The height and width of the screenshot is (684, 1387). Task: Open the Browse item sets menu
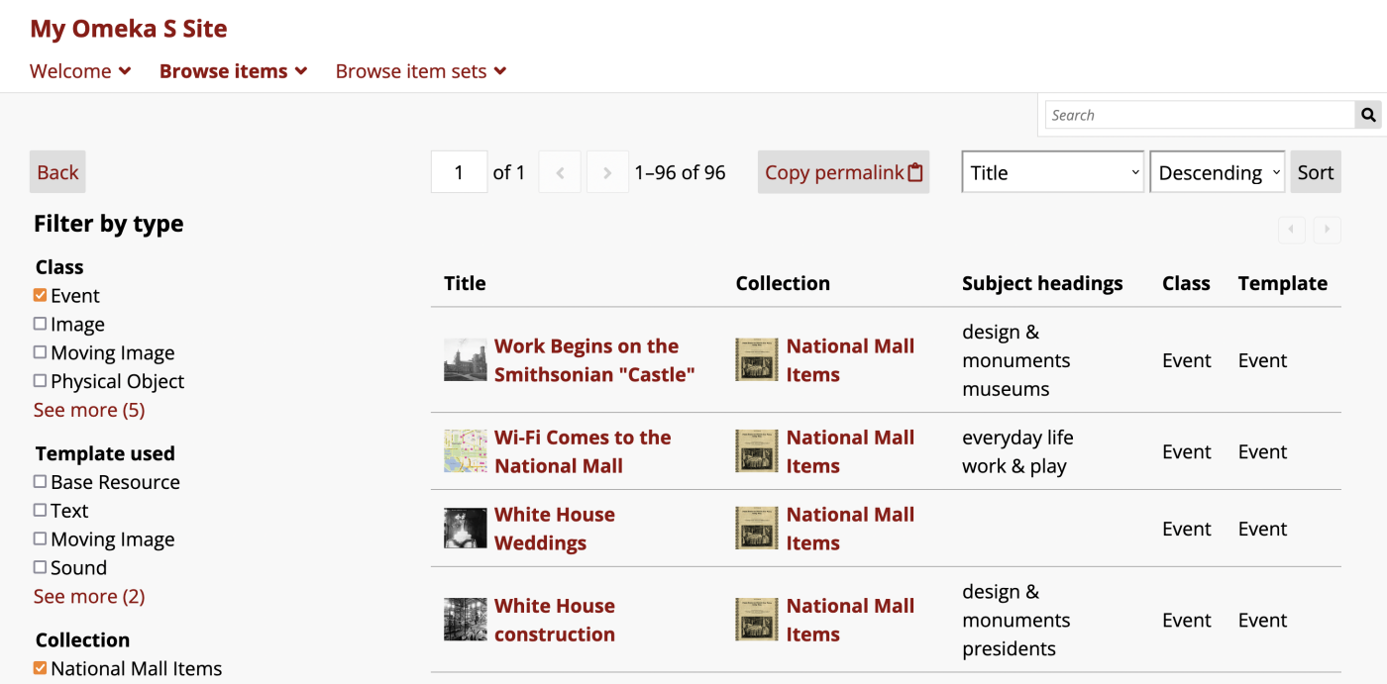point(421,71)
